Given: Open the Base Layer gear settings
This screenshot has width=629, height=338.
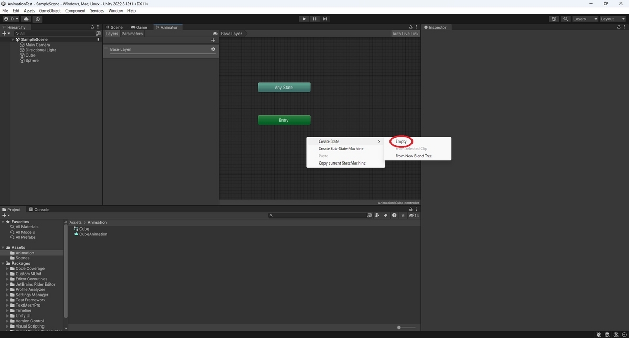Looking at the screenshot, I should pos(213,49).
